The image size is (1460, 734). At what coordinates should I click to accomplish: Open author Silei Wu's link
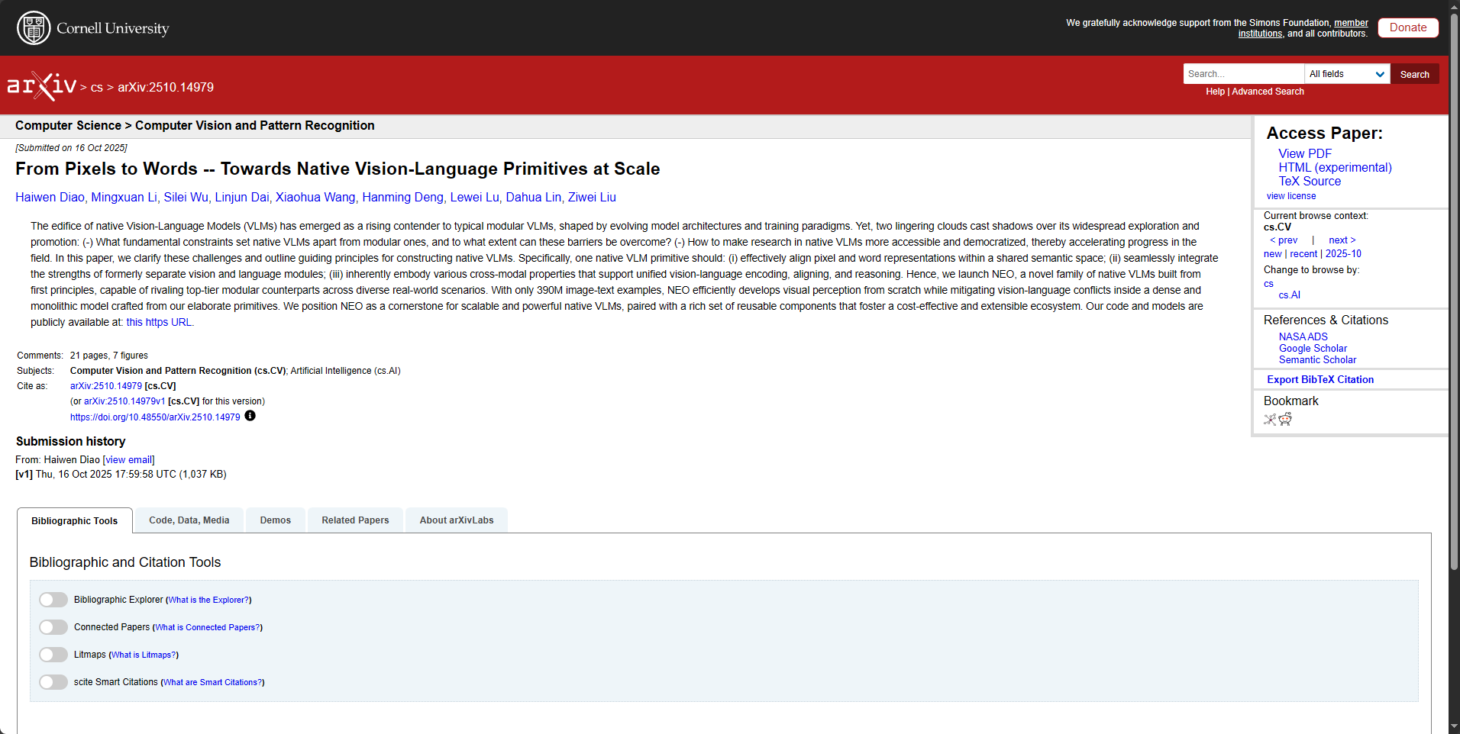[186, 197]
